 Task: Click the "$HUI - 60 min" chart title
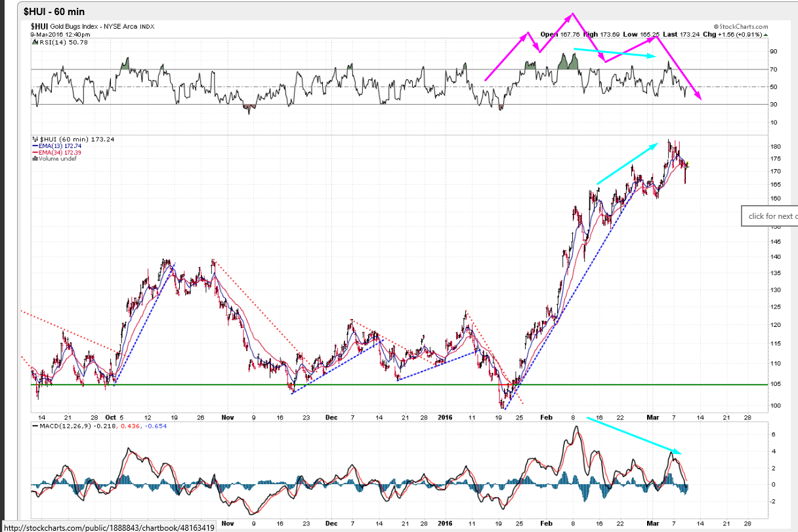(x=54, y=12)
